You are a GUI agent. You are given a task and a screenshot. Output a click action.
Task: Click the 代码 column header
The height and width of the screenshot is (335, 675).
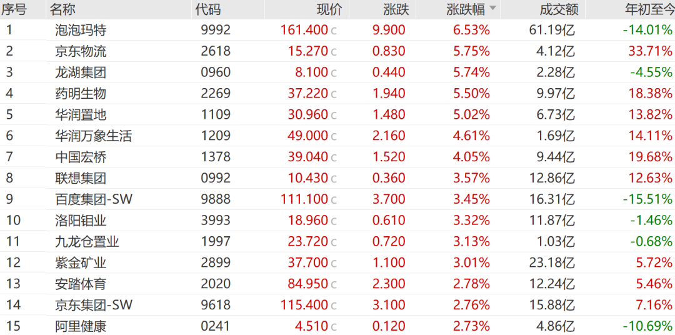point(208,9)
